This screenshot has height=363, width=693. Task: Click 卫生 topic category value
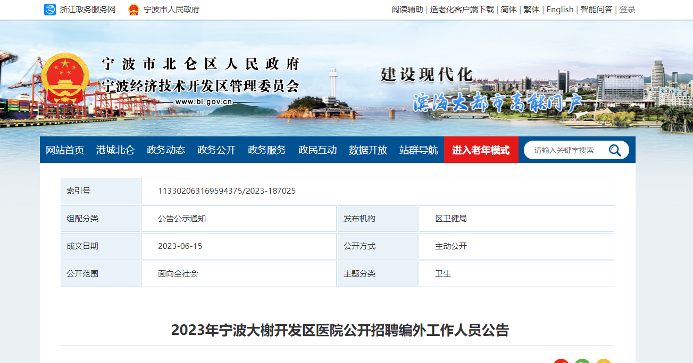point(443,274)
